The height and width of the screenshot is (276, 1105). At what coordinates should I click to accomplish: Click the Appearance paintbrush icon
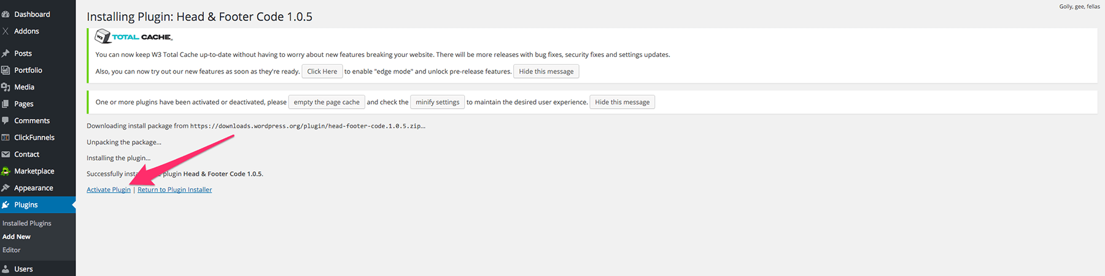(x=6, y=188)
